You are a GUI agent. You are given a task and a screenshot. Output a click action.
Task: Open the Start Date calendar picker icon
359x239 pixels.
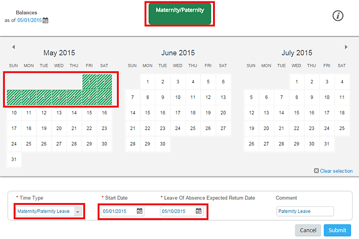click(139, 211)
